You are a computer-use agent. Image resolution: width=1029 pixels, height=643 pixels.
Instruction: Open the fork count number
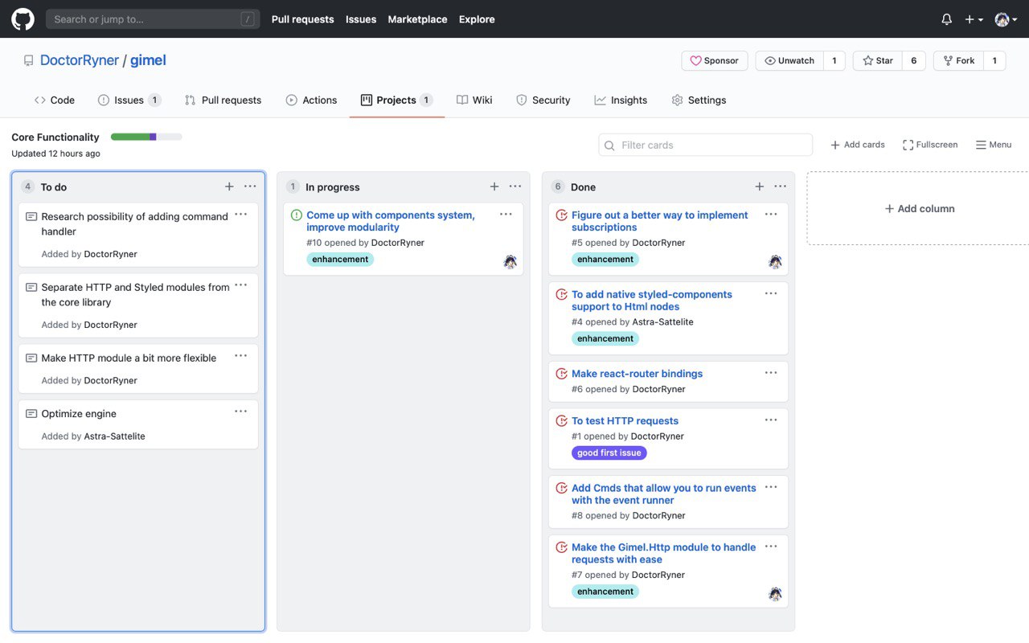pyautogui.click(x=994, y=60)
